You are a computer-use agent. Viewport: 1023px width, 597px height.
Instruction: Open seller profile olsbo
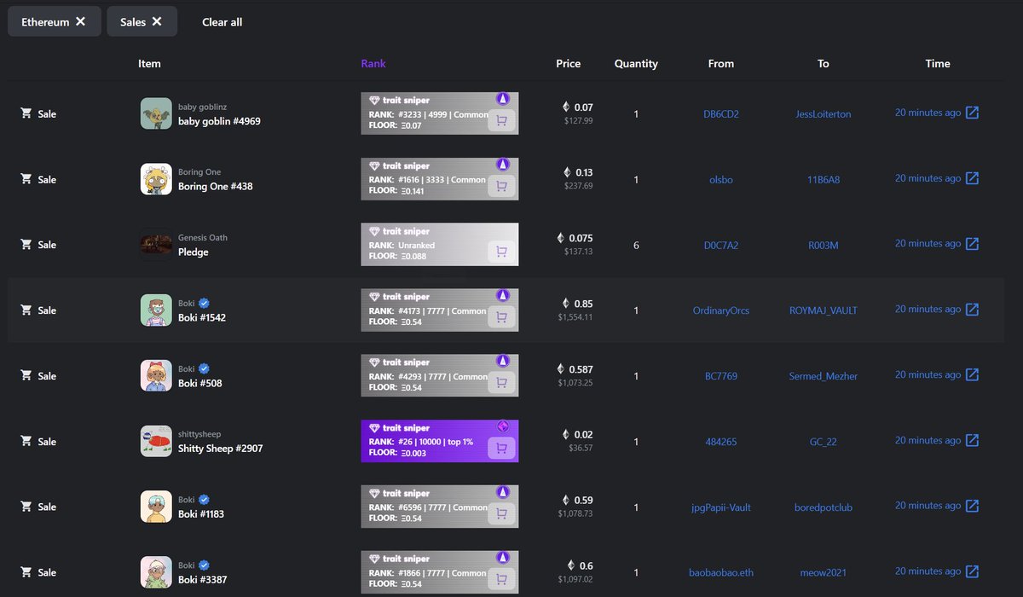click(x=721, y=179)
